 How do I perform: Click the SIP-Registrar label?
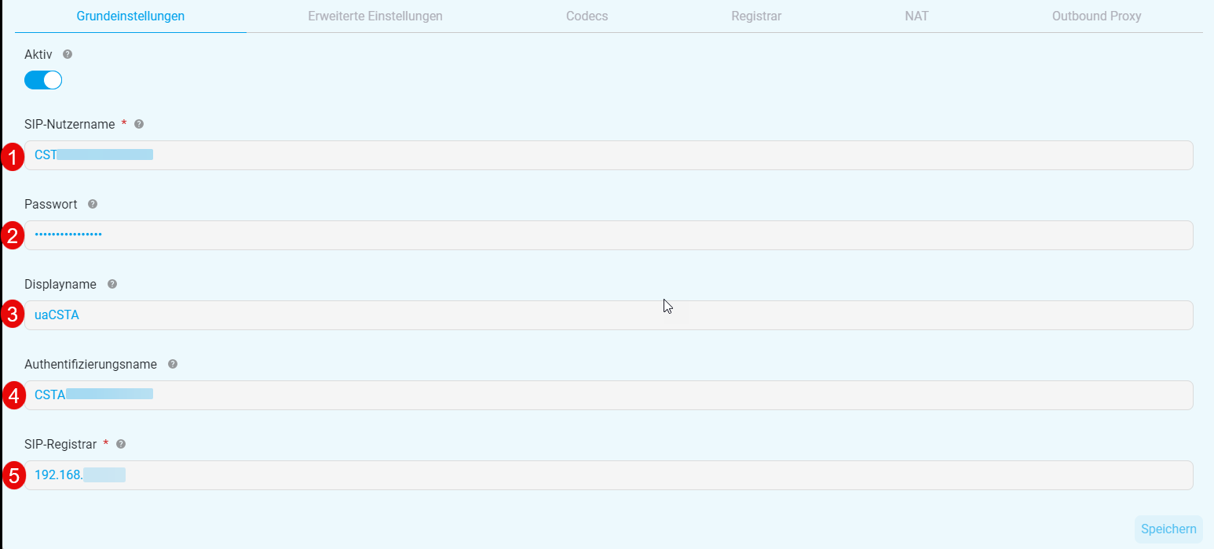60,444
